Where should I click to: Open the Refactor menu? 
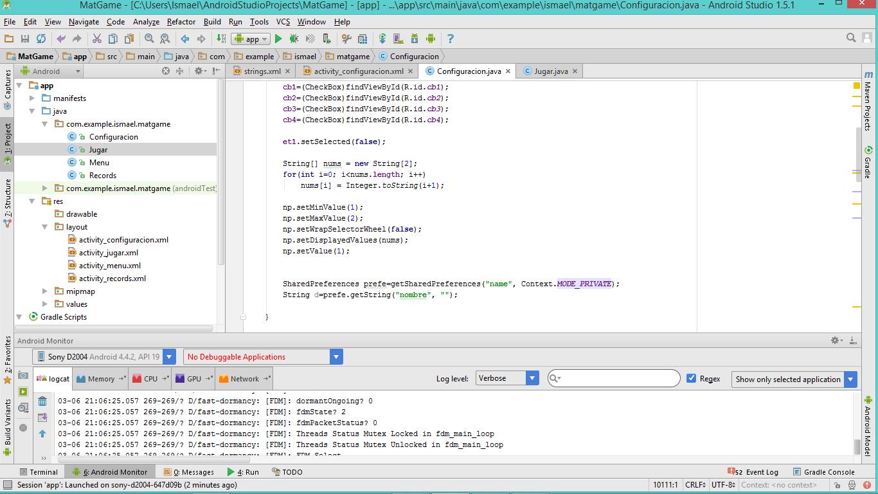(181, 22)
